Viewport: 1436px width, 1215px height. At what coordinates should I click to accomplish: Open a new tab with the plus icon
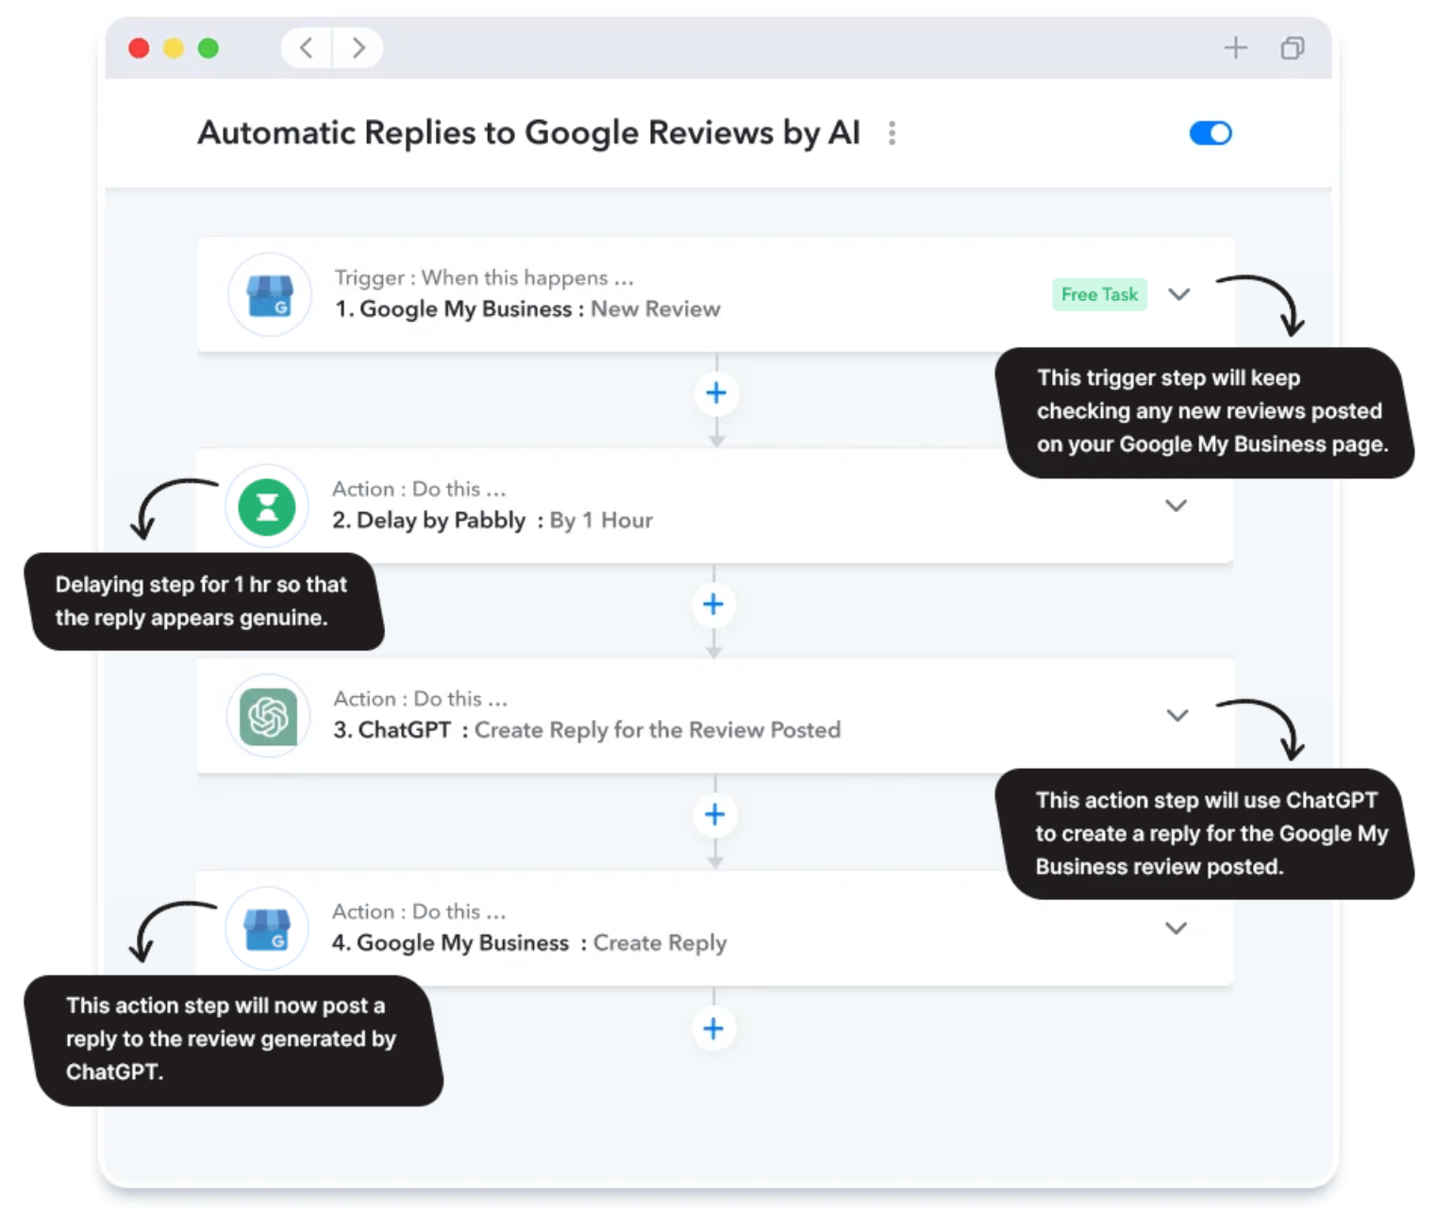tap(1235, 48)
